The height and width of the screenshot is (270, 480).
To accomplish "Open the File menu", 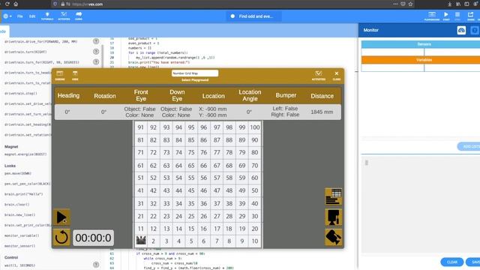I will click(20, 16).
